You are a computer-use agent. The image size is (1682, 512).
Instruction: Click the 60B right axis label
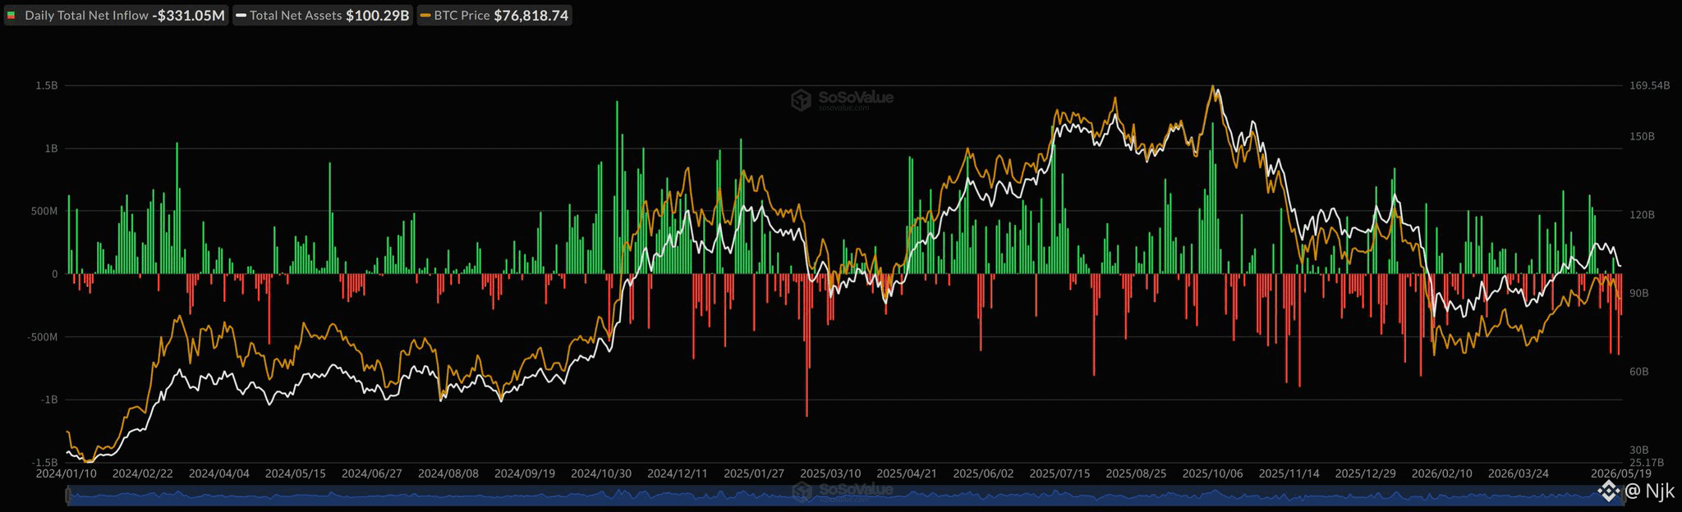click(x=1639, y=373)
